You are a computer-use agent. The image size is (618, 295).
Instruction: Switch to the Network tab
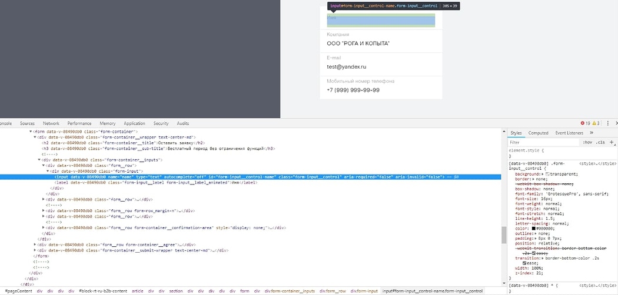[51, 123]
